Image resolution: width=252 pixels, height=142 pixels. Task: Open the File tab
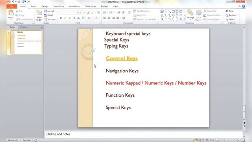pyautogui.click(x=11, y=6)
